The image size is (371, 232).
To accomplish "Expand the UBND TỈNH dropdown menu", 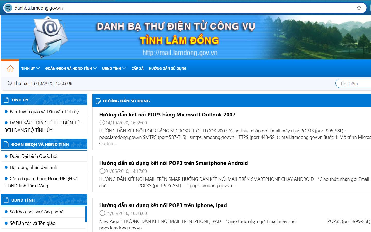I will click(114, 68).
